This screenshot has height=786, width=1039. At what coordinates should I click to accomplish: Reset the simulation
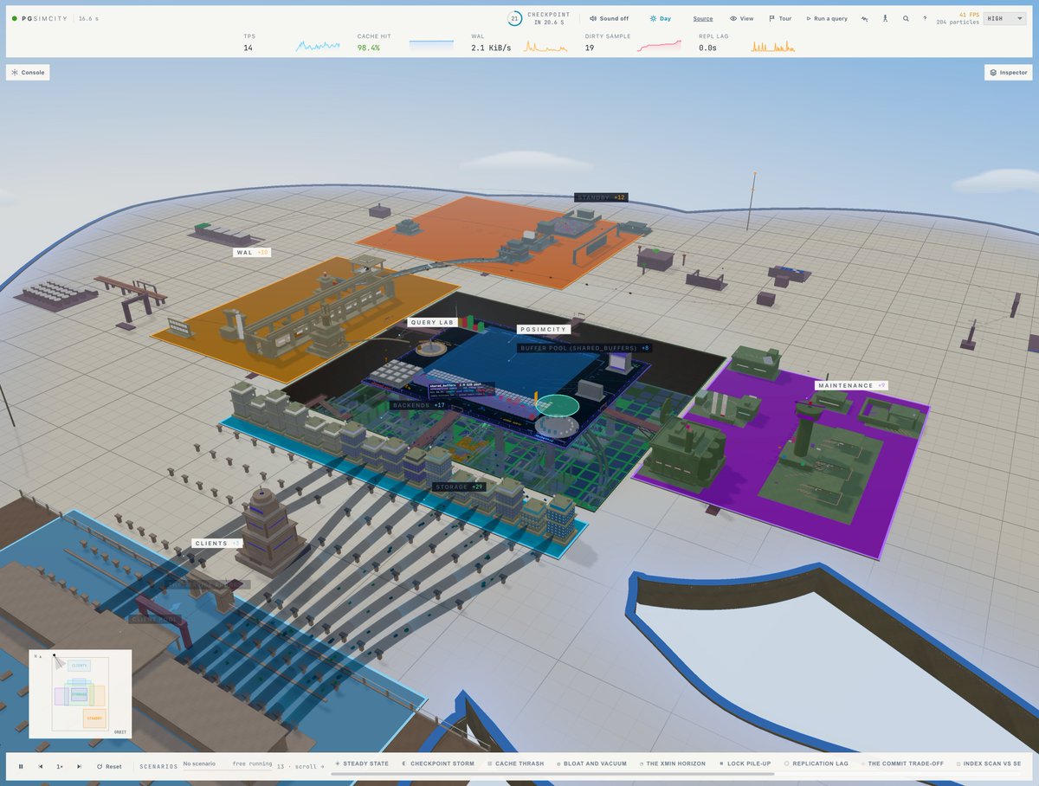pyautogui.click(x=109, y=766)
